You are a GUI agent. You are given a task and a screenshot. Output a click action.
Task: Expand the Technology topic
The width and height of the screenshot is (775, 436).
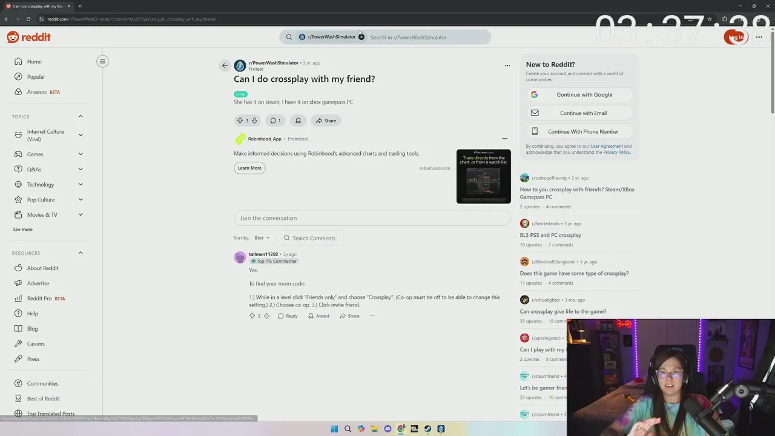coord(81,185)
